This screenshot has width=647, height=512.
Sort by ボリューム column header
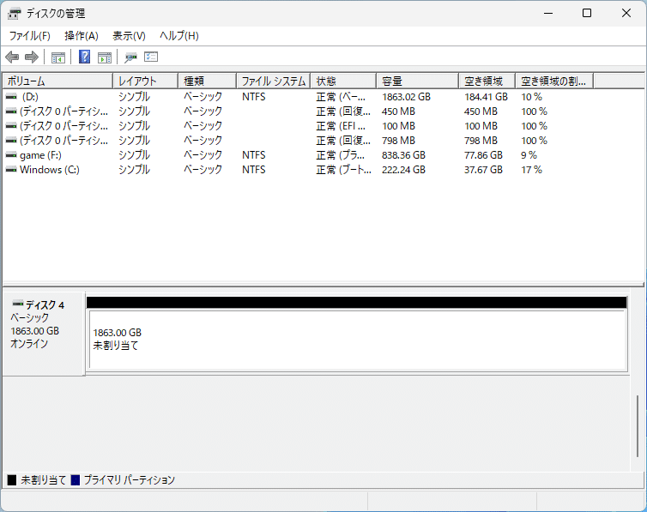click(57, 81)
